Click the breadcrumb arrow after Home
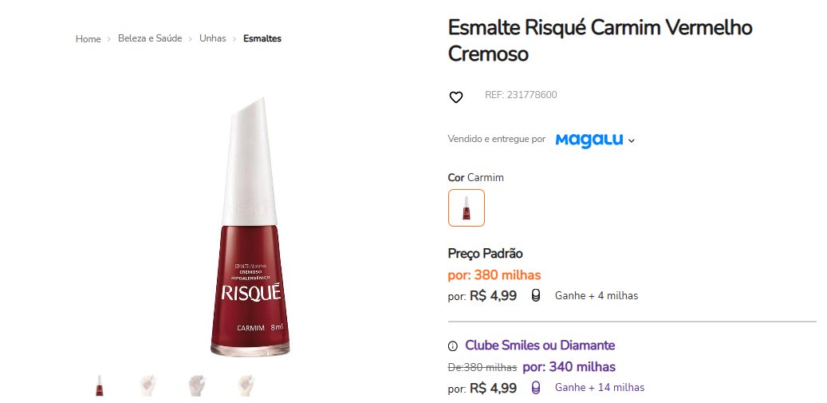 (109, 39)
